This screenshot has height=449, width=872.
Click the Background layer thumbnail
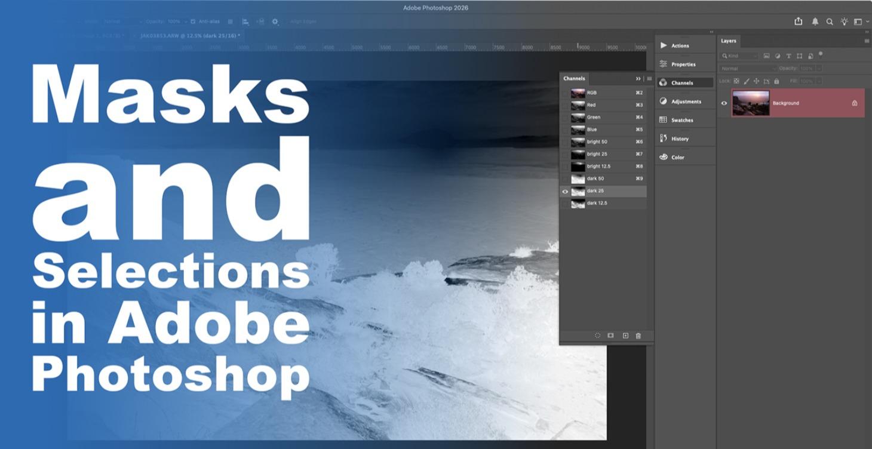(x=751, y=103)
